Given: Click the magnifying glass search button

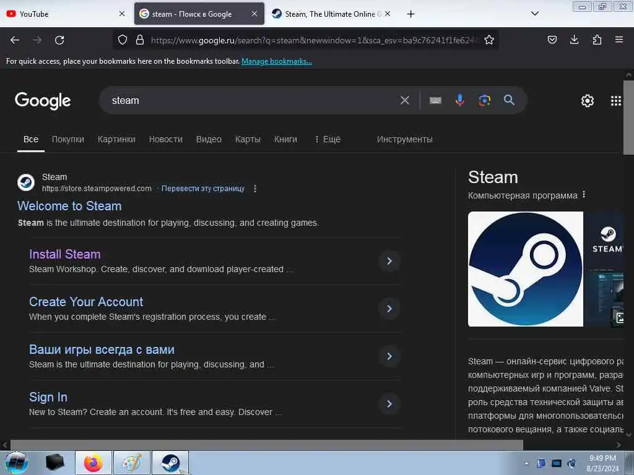Looking at the screenshot, I should 509,100.
